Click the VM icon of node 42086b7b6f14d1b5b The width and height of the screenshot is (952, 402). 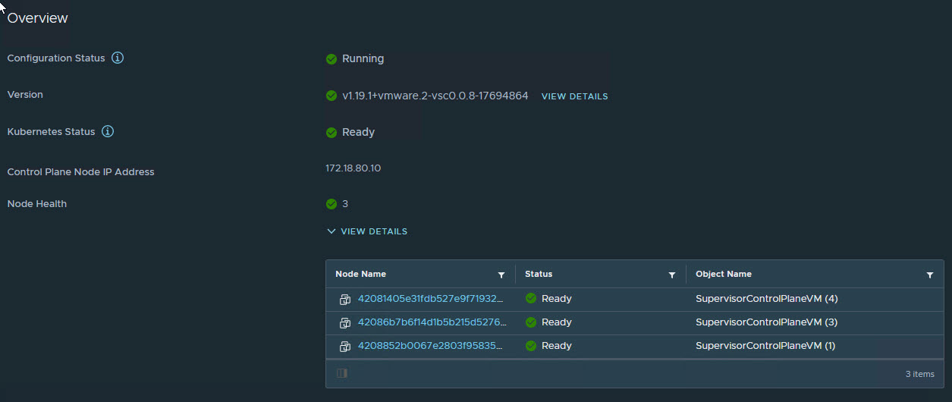pyautogui.click(x=345, y=323)
